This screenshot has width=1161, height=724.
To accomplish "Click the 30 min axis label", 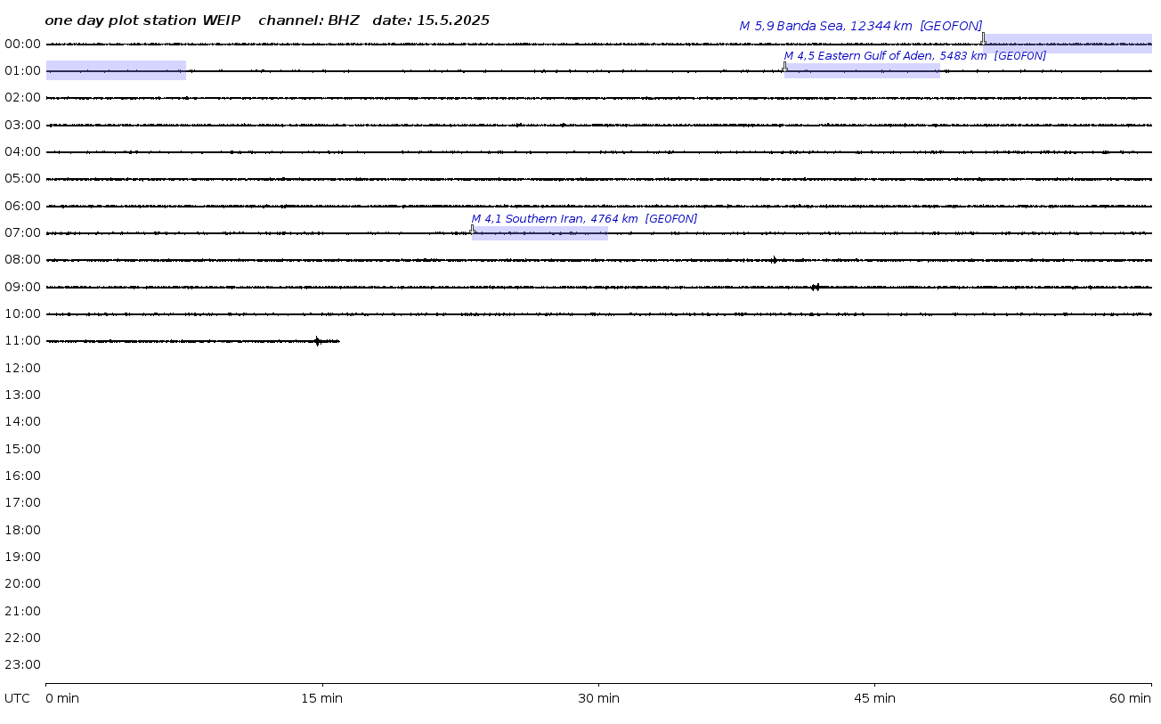I will [598, 698].
